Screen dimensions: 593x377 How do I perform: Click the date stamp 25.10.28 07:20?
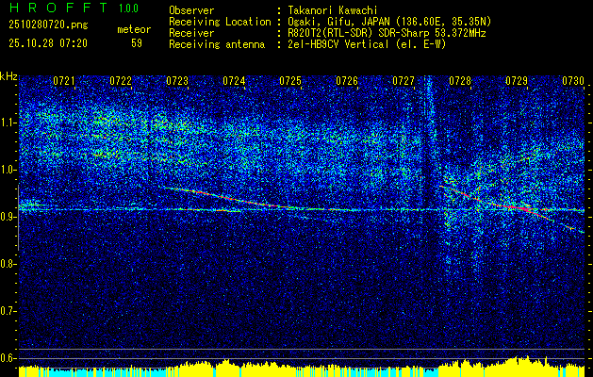48,43
